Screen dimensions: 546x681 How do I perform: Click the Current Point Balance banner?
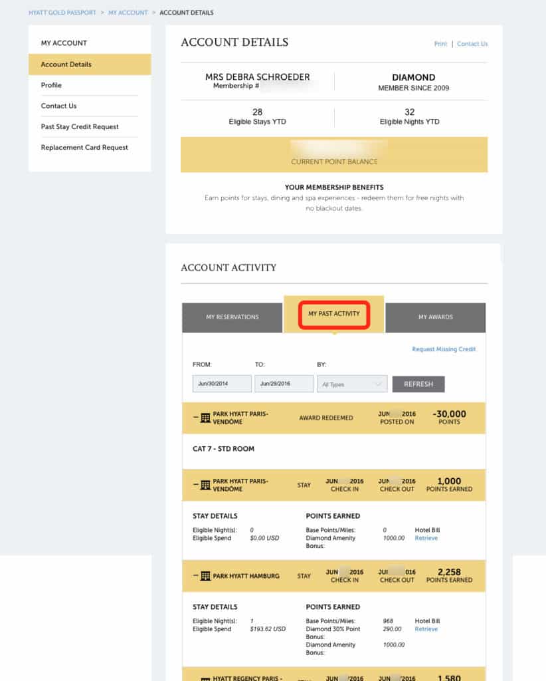point(334,154)
